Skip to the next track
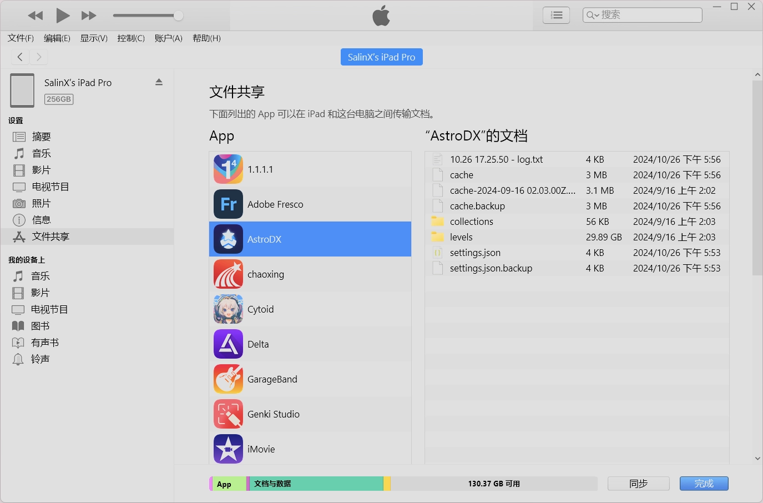The width and height of the screenshot is (763, 503). (x=89, y=16)
